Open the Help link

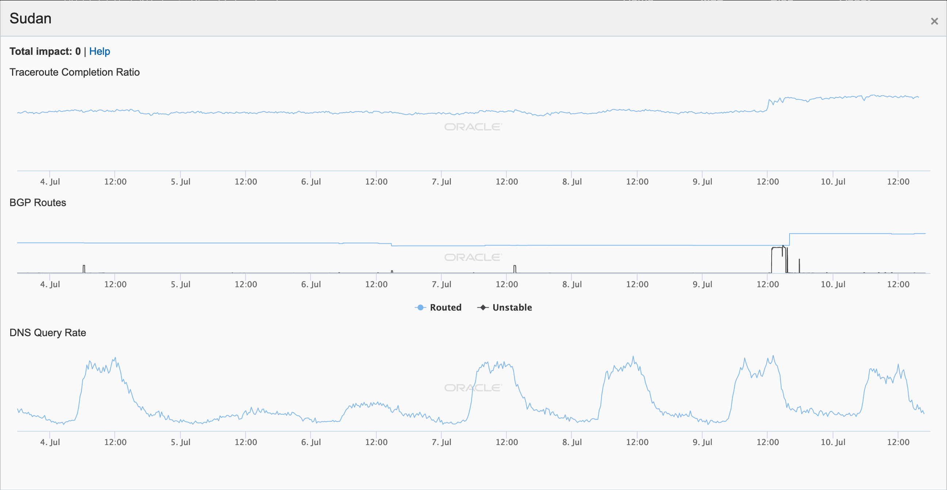click(99, 52)
